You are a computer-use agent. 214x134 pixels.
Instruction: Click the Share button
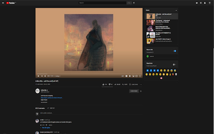coord(117,84)
